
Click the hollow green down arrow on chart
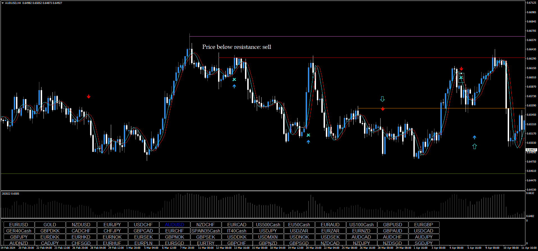[x=382, y=99]
